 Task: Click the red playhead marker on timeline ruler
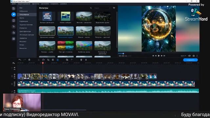[x=43, y=63]
